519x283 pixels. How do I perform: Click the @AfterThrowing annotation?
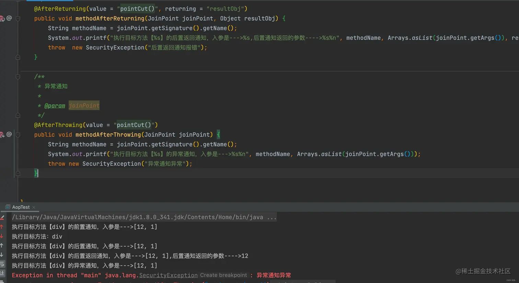[58, 125]
